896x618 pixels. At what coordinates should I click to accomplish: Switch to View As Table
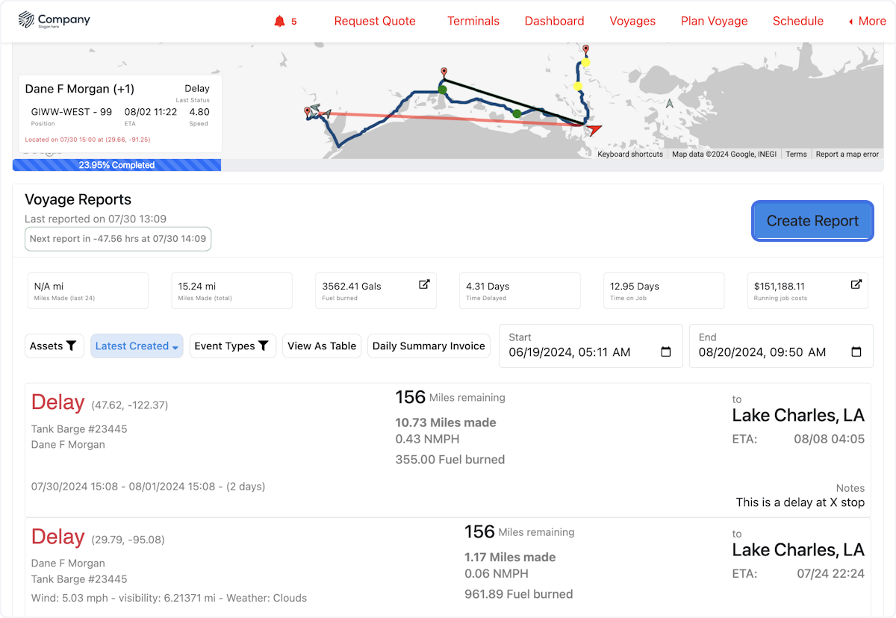[x=322, y=346]
